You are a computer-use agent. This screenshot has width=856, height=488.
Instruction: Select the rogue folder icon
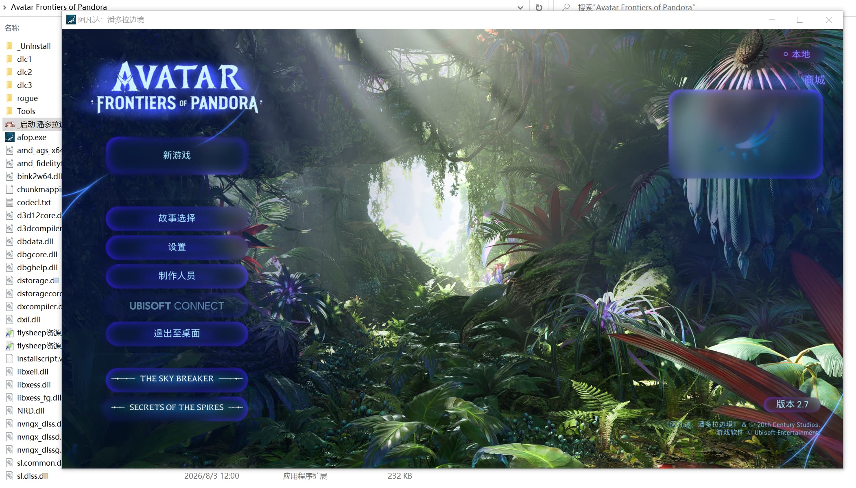10,98
